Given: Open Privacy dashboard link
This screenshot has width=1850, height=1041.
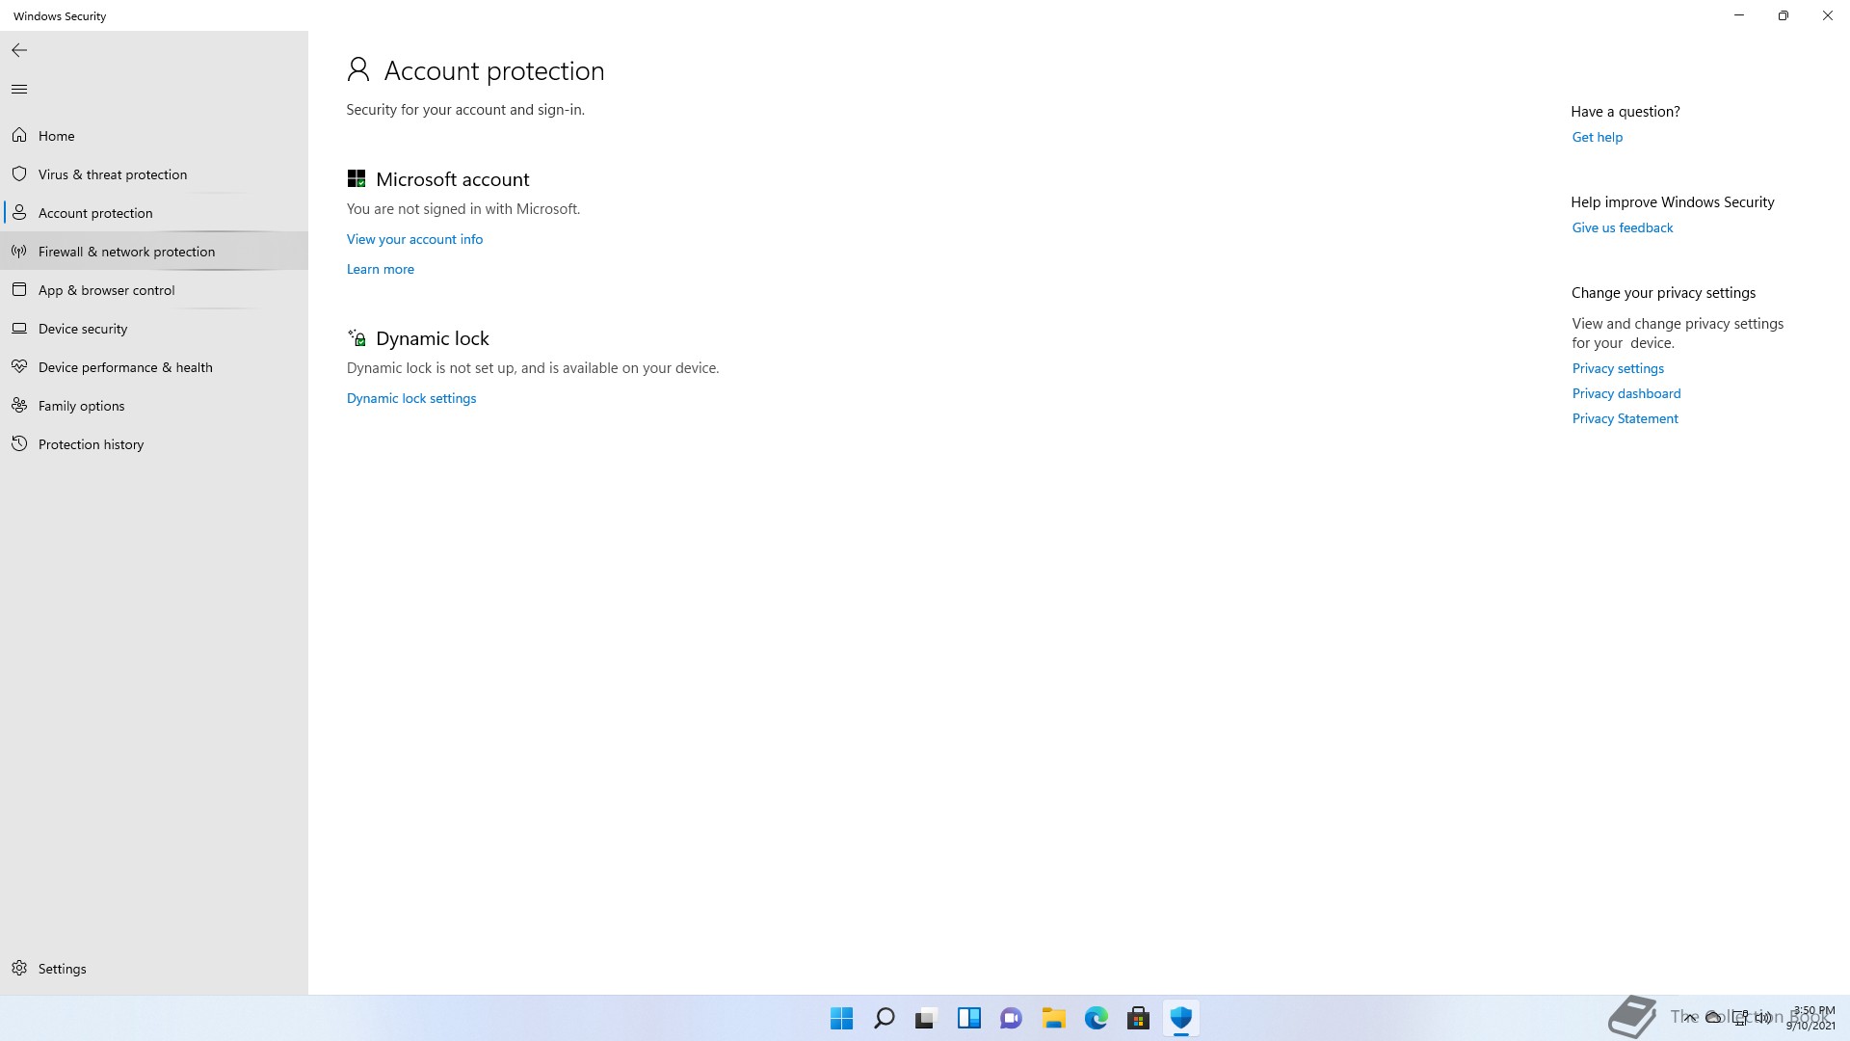Looking at the screenshot, I should 1626,393.
